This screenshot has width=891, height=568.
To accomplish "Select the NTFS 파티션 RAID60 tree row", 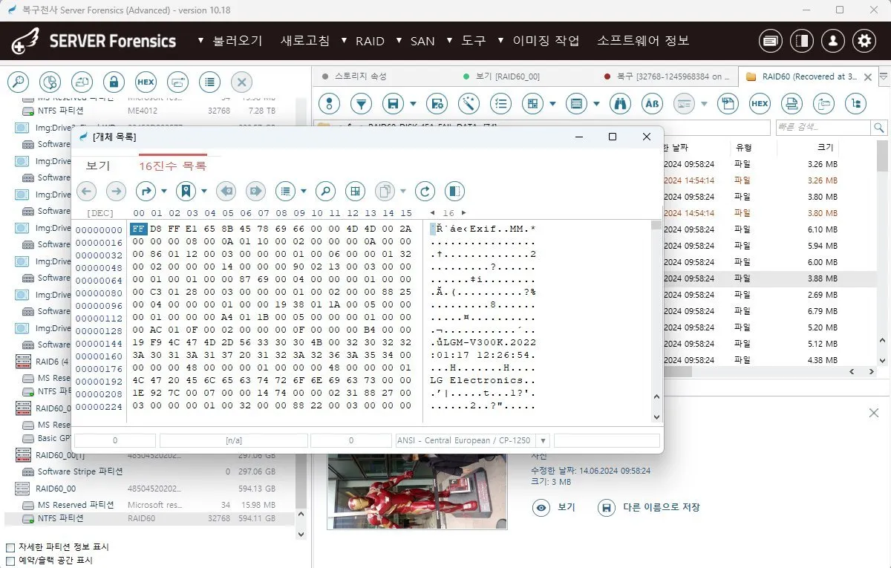I will pyautogui.click(x=151, y=518).
